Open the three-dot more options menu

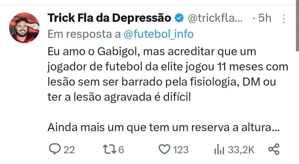click(284, 19)
